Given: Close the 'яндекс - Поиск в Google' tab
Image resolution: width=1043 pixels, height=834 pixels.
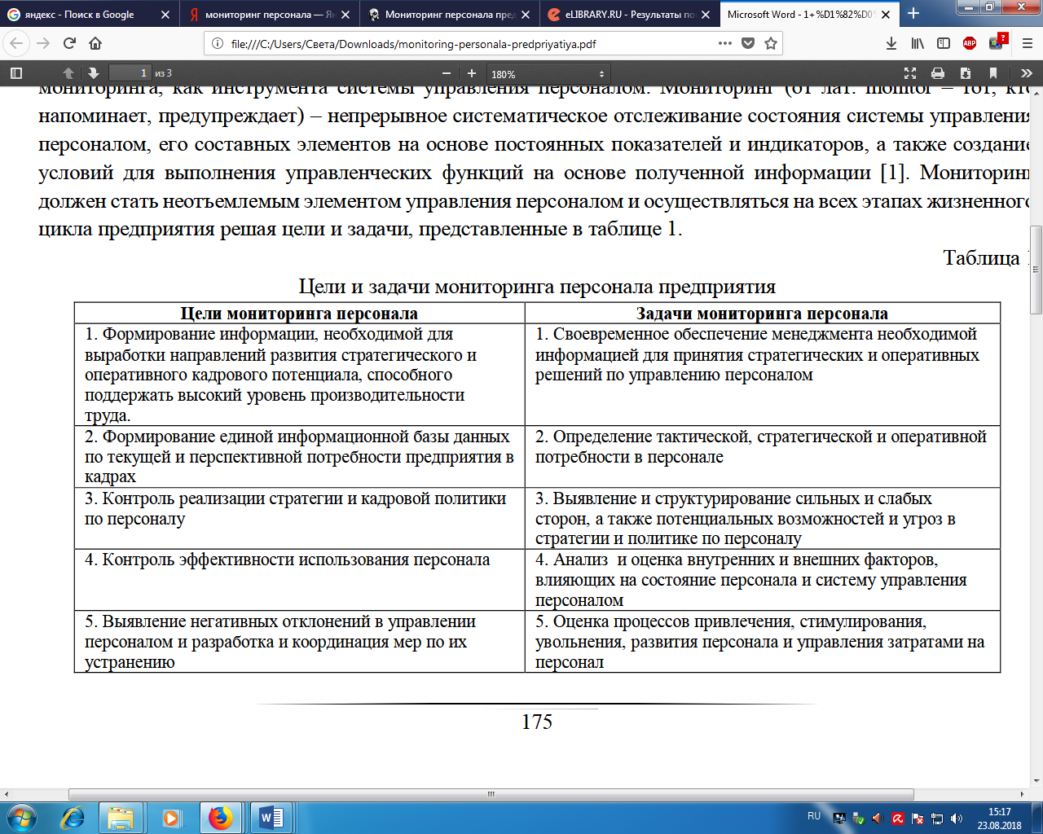Looking at the screenshot, I should [165, 15].
